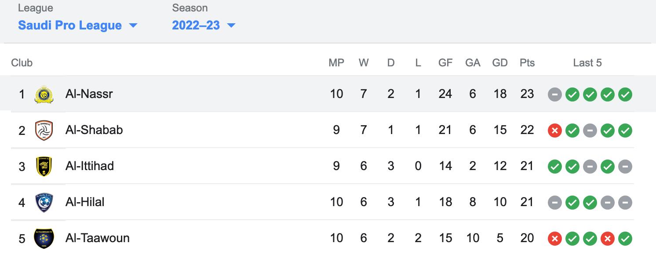Click the Last 5 column header

click(587, 63)
